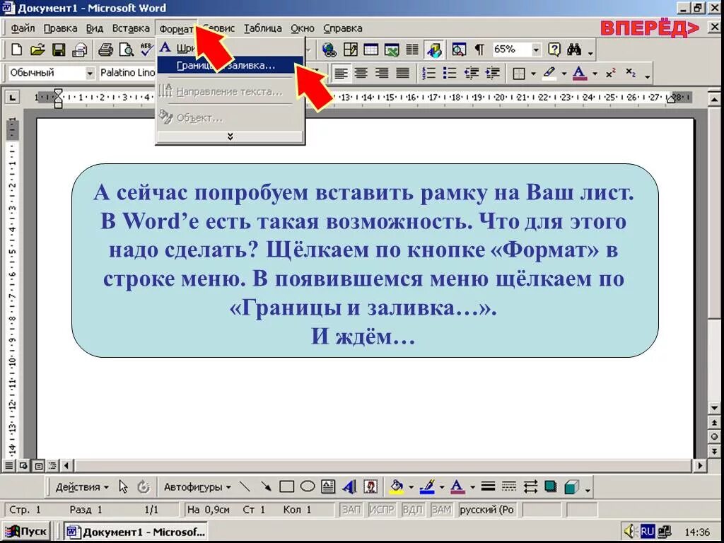This screenshot has height=543, width=724.
Task: Click vertical scrollbar down arrow
Action: (x=714, y=408)
